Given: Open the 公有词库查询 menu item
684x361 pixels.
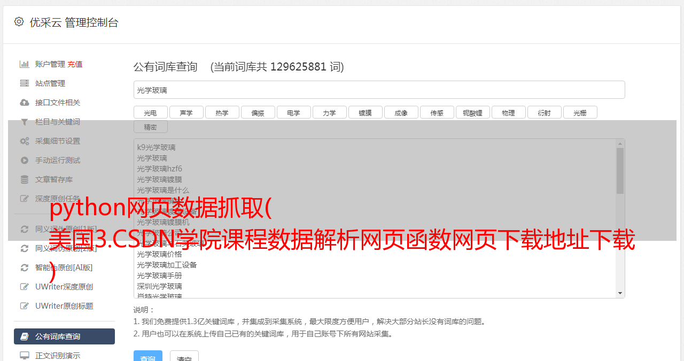Looking at the screenshot, I should pos(64,336).
